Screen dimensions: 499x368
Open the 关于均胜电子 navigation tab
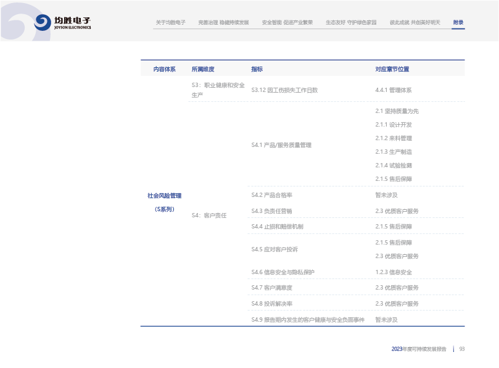click(170, 22)
